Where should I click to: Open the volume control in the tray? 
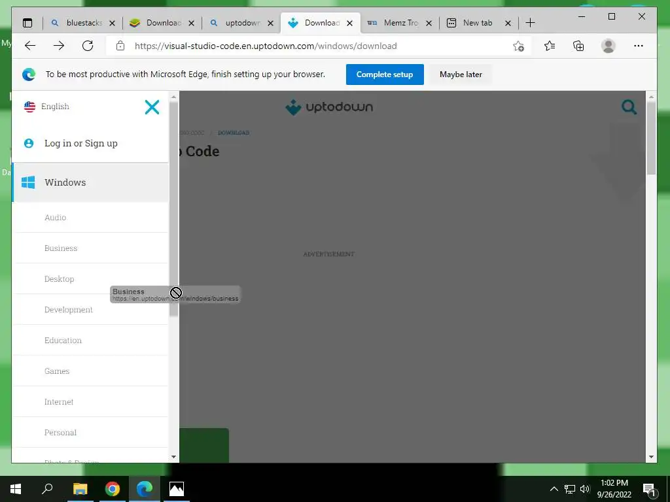(585, 489)
